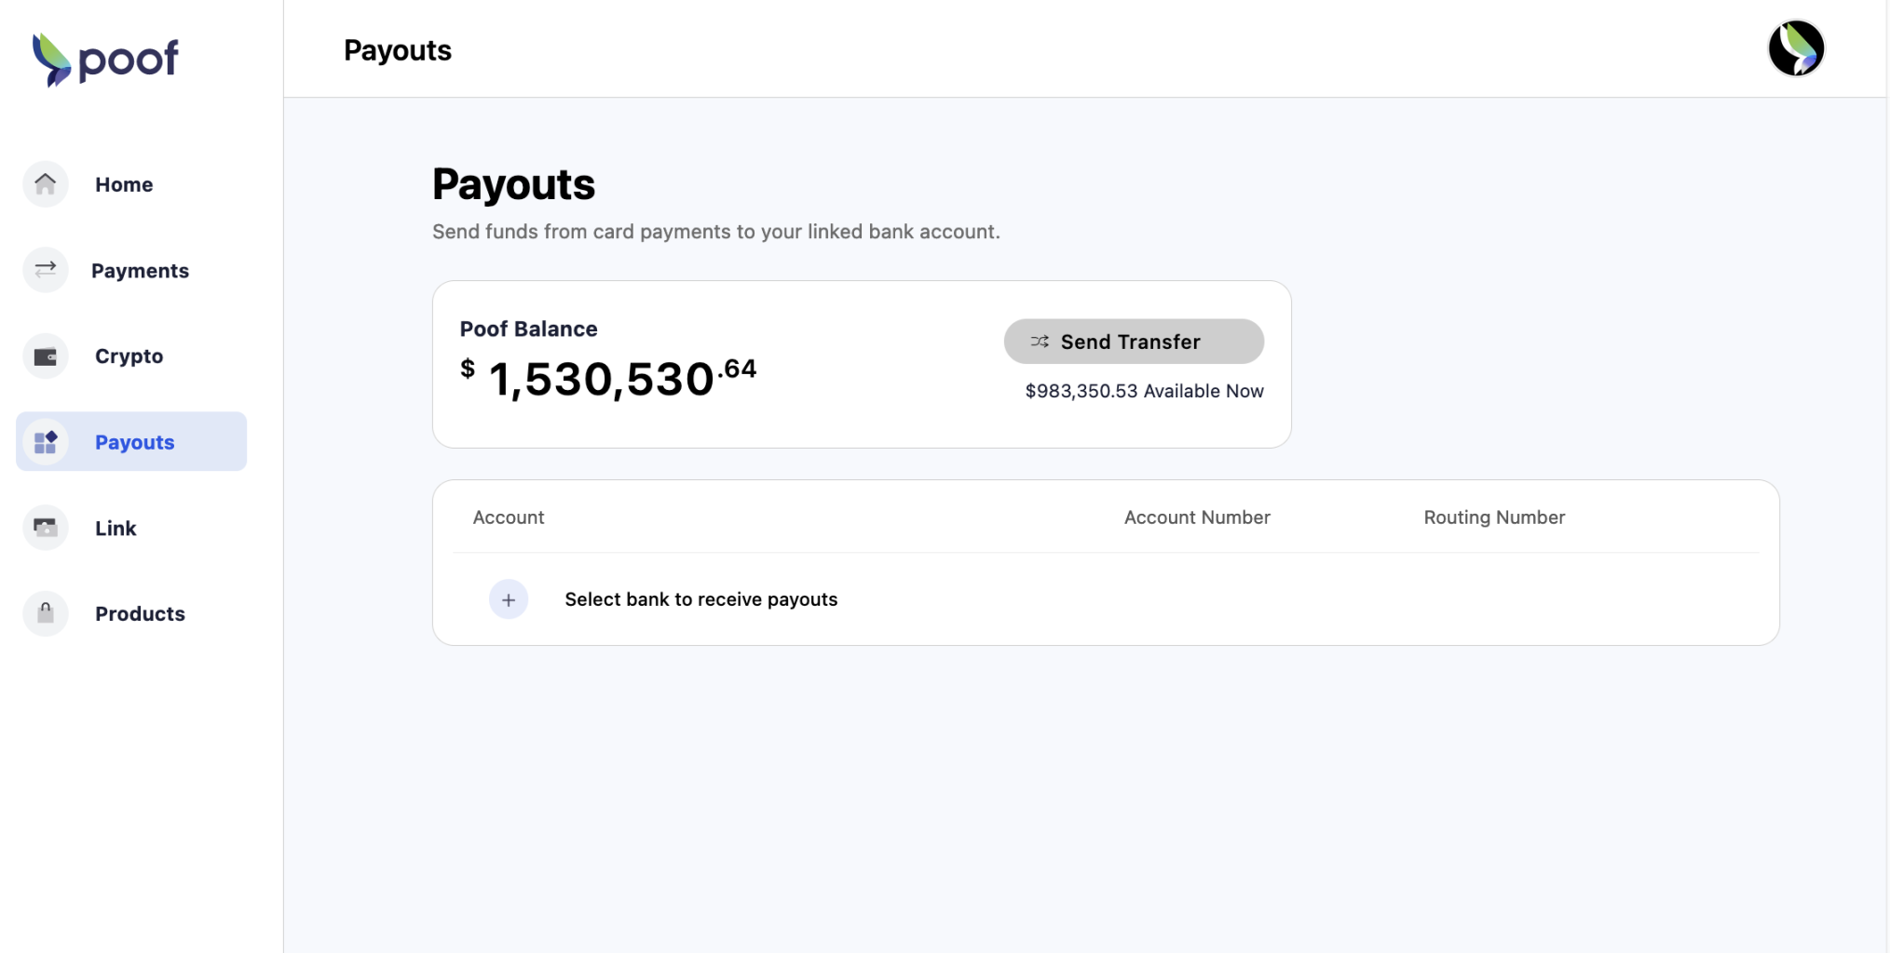Click the plus icon to add bank

[509, 599]
